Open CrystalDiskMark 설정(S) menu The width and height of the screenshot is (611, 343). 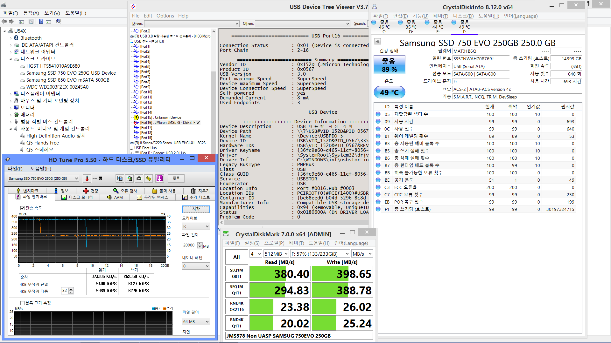[x=252, y=243]
